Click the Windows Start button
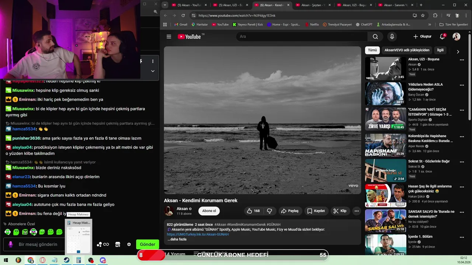This screenshot has width=472, height=265. click(x=6, y=260)
